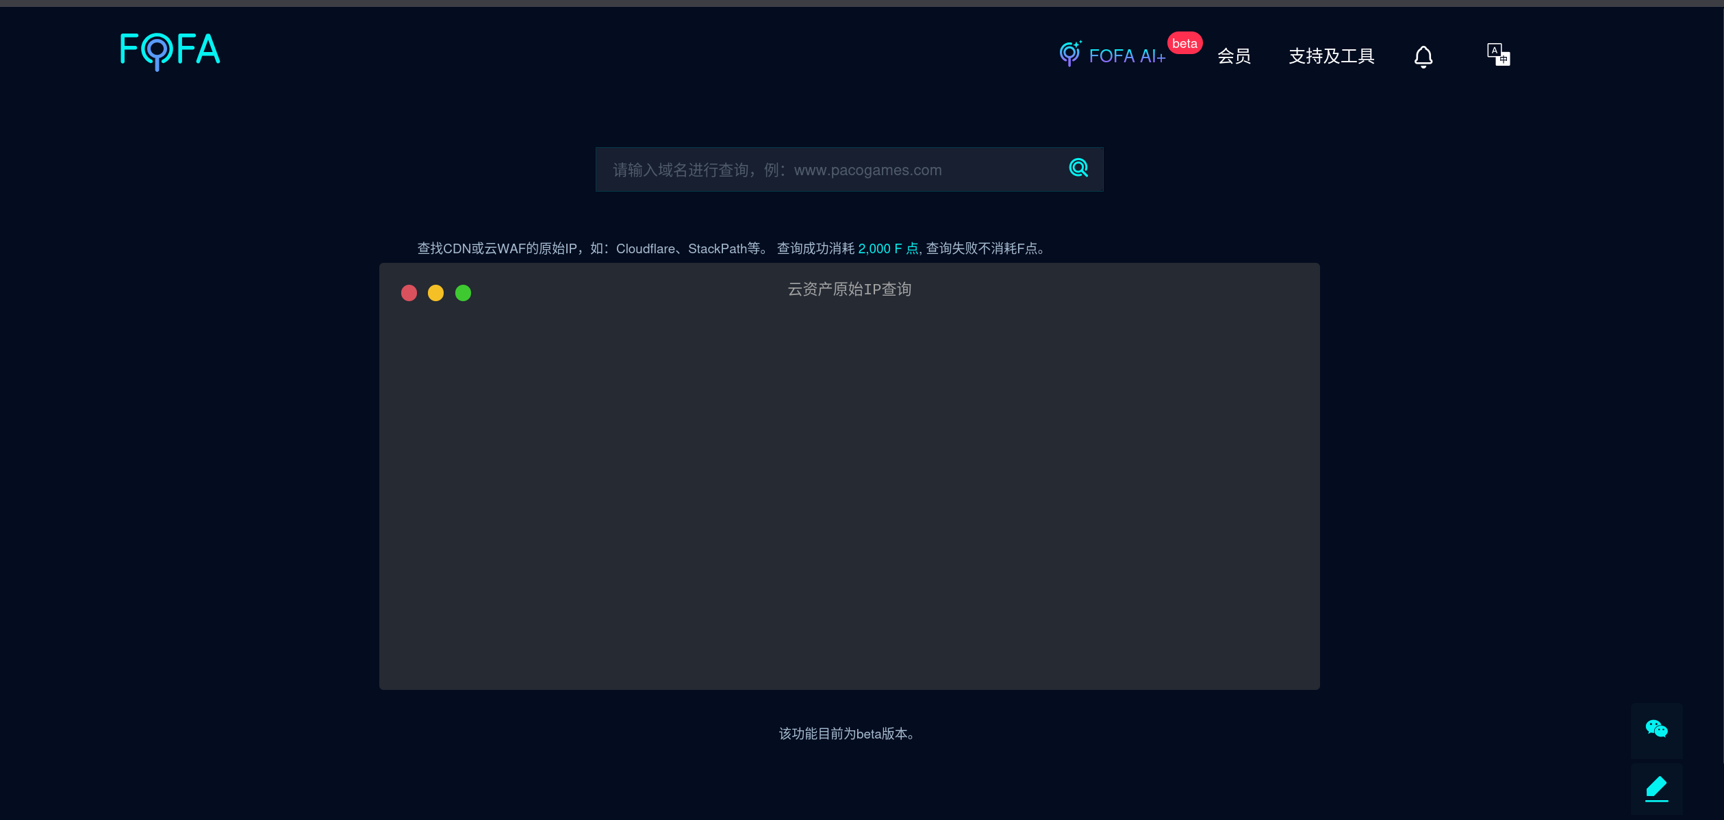Click the red terminal window dot
The image size is (1724, 820).
[409, 293]
